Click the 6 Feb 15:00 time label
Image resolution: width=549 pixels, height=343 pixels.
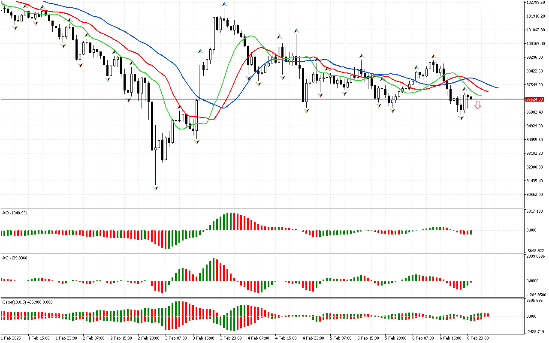tap(450, 338)
